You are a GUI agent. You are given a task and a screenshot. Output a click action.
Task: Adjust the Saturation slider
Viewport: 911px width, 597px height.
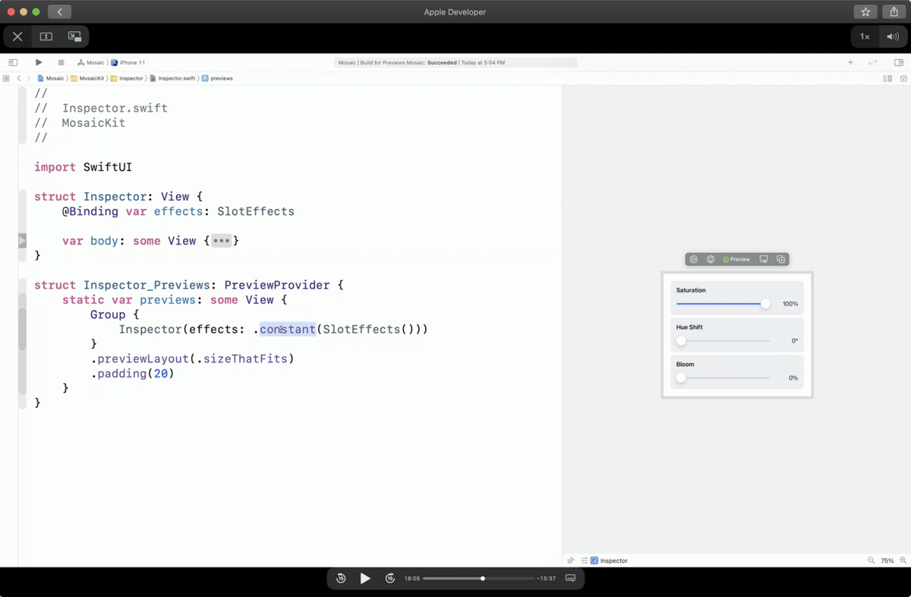723,304
